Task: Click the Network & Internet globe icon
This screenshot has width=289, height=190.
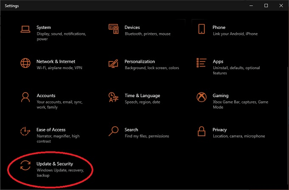Action: (25, 63)
